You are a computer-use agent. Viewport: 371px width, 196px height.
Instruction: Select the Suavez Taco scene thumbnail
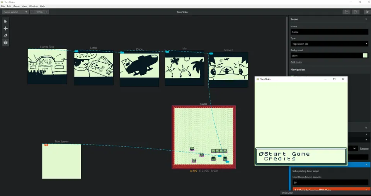point(47,66)
